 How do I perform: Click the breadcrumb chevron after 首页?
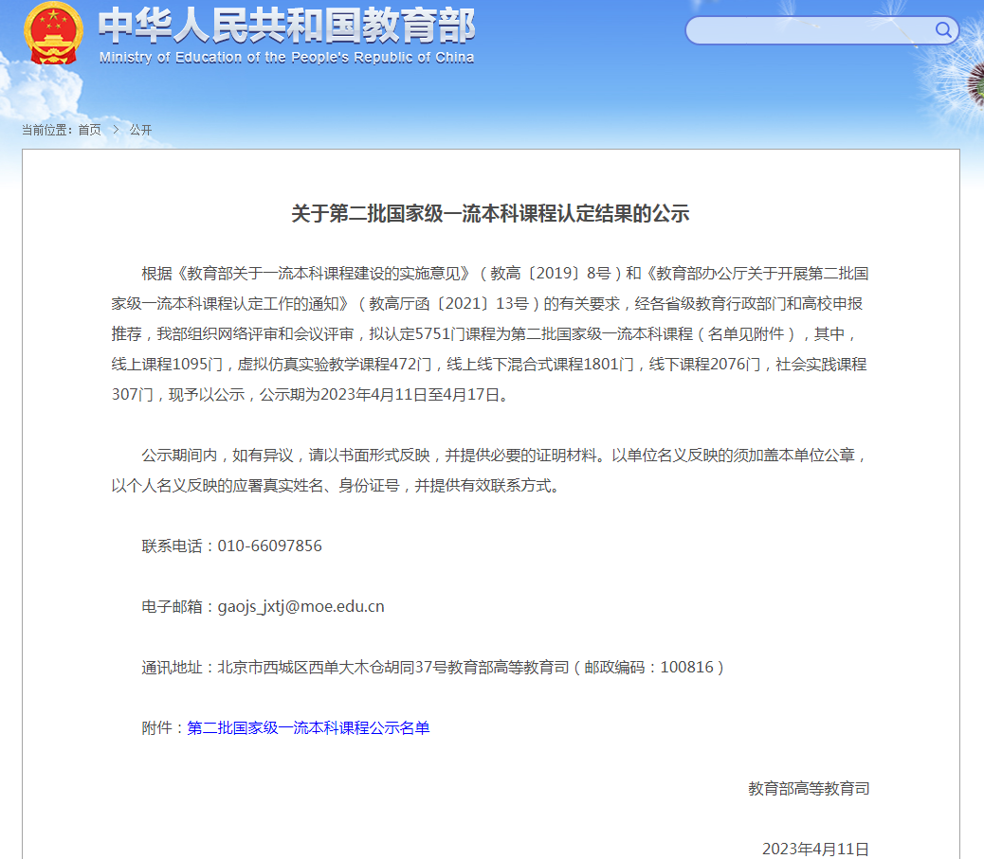116,130
